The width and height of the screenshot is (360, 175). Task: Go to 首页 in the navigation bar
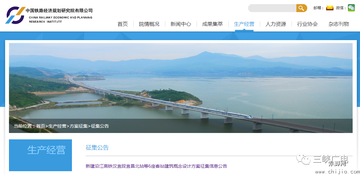tap(122, 24)
